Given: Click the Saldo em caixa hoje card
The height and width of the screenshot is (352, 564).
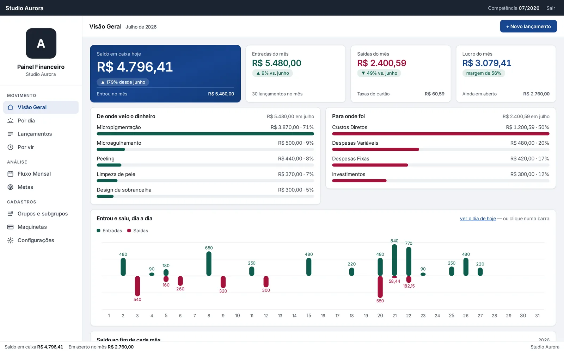Looking at the screenshot, I should (165, 74).
